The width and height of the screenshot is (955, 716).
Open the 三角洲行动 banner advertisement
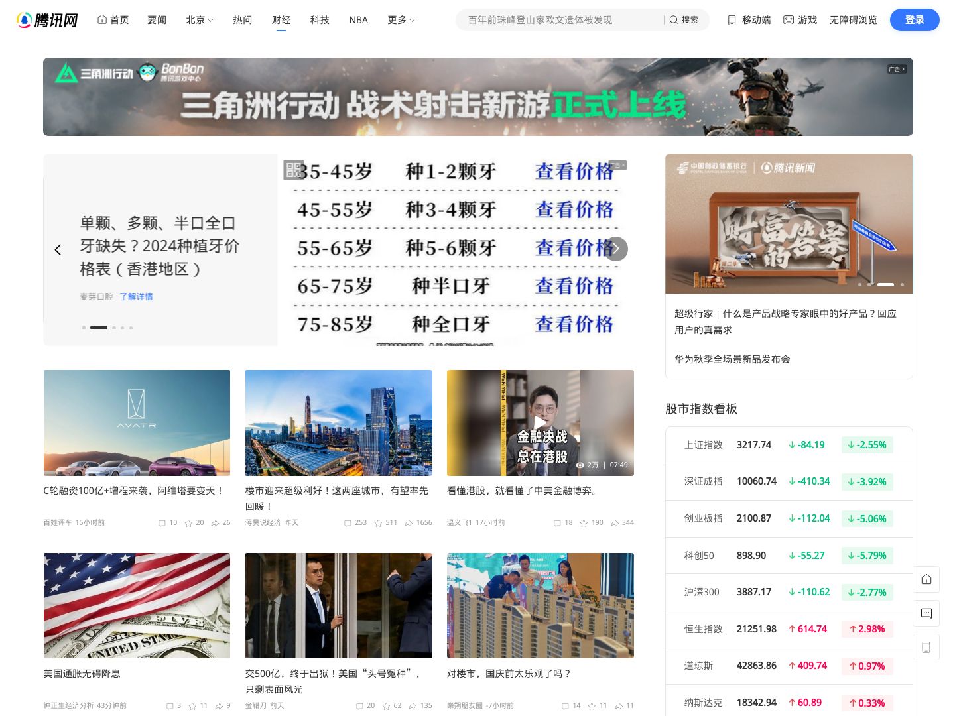click(x=477, y=97)
